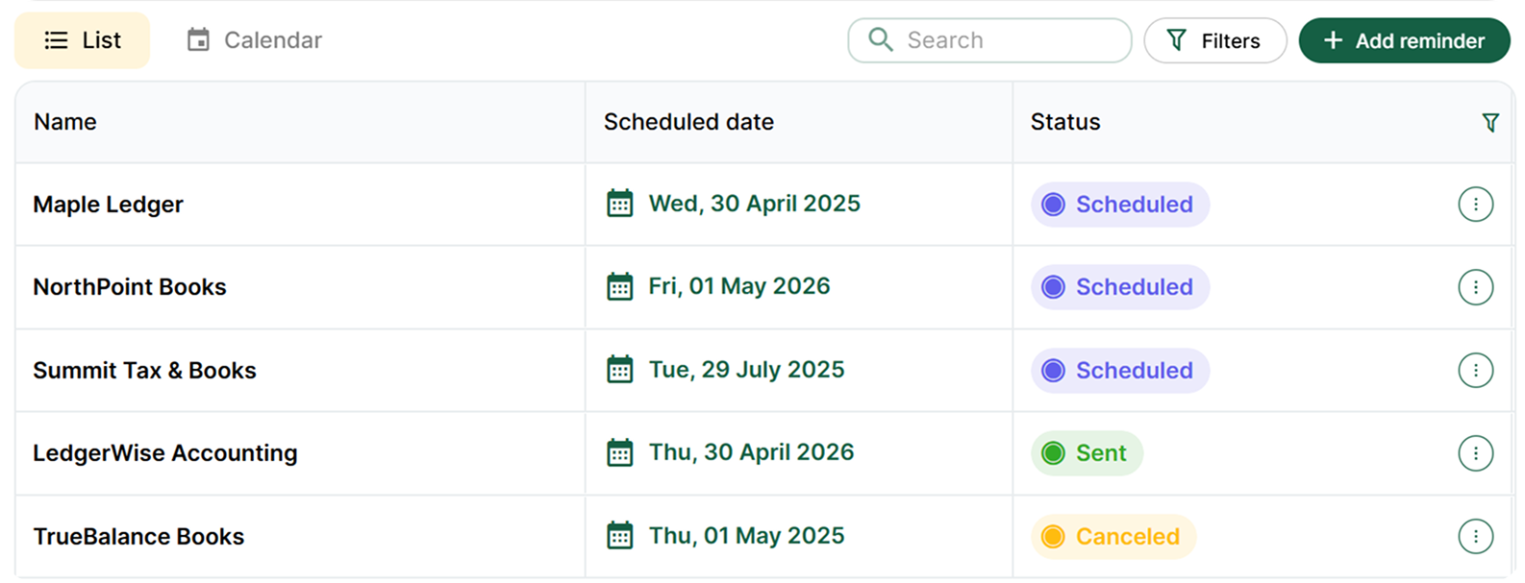Switch to the List tab
Image resolution: width=1525 pixels, height=583 pixels.
click(82, 39)
